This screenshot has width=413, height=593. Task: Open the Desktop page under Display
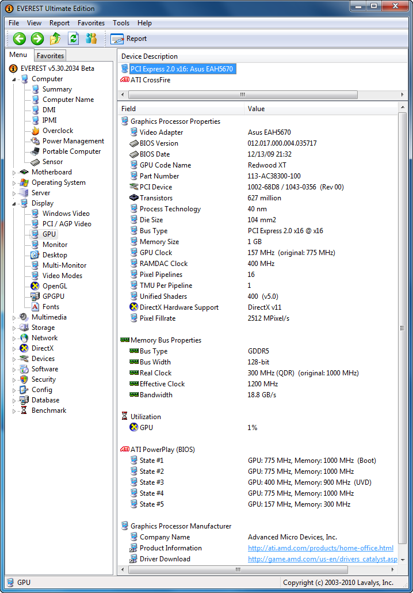click(55, 255)
